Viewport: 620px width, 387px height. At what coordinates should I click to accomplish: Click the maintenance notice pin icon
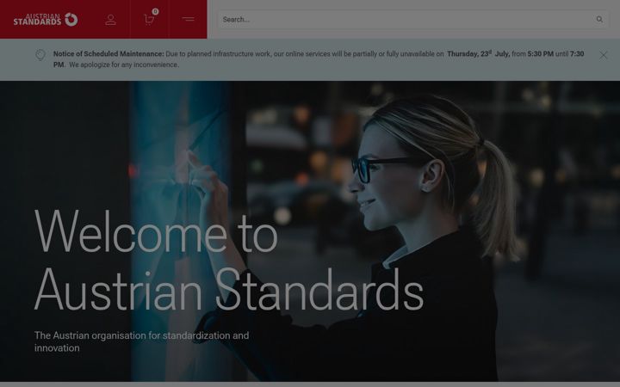point(40,55)
